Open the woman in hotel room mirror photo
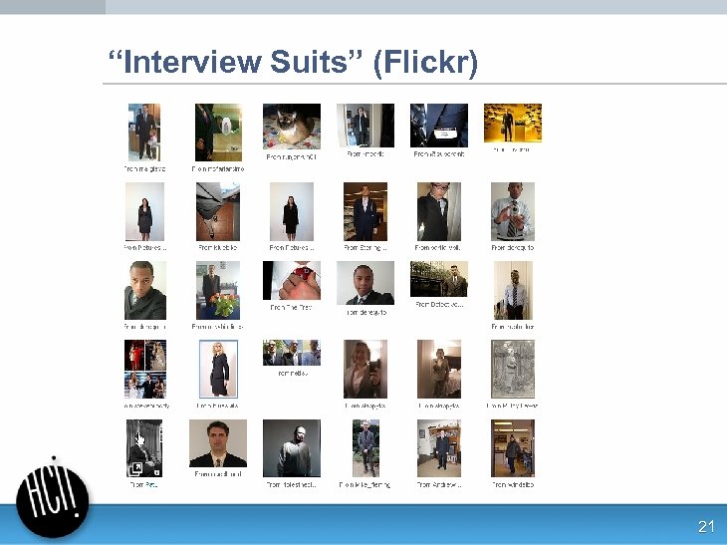 439,370
